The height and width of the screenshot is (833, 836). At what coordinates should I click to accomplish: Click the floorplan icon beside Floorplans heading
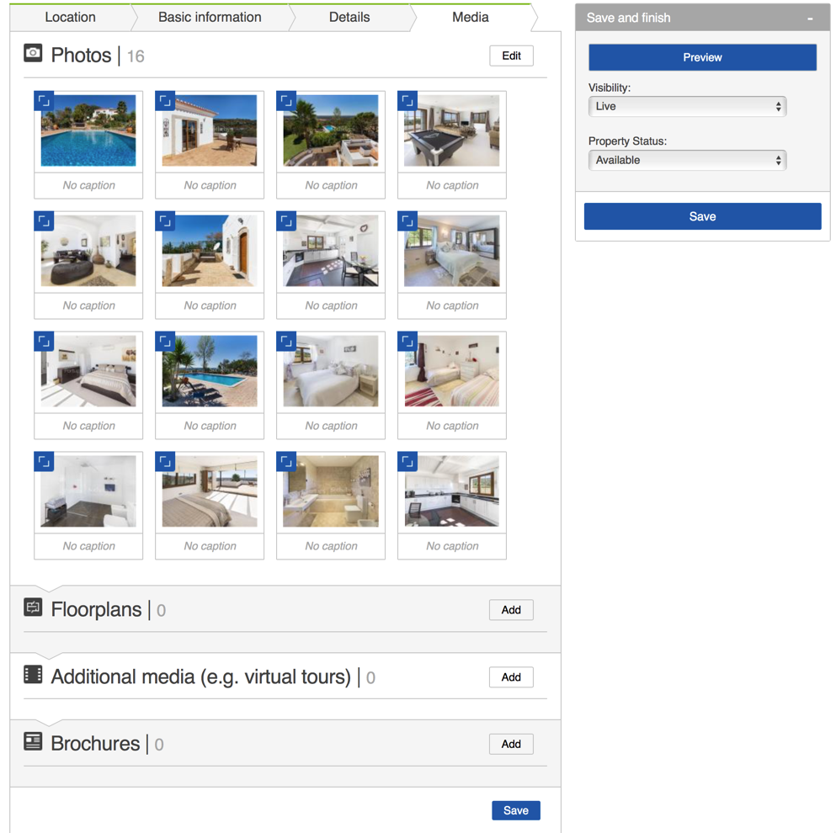coord(32,606)
